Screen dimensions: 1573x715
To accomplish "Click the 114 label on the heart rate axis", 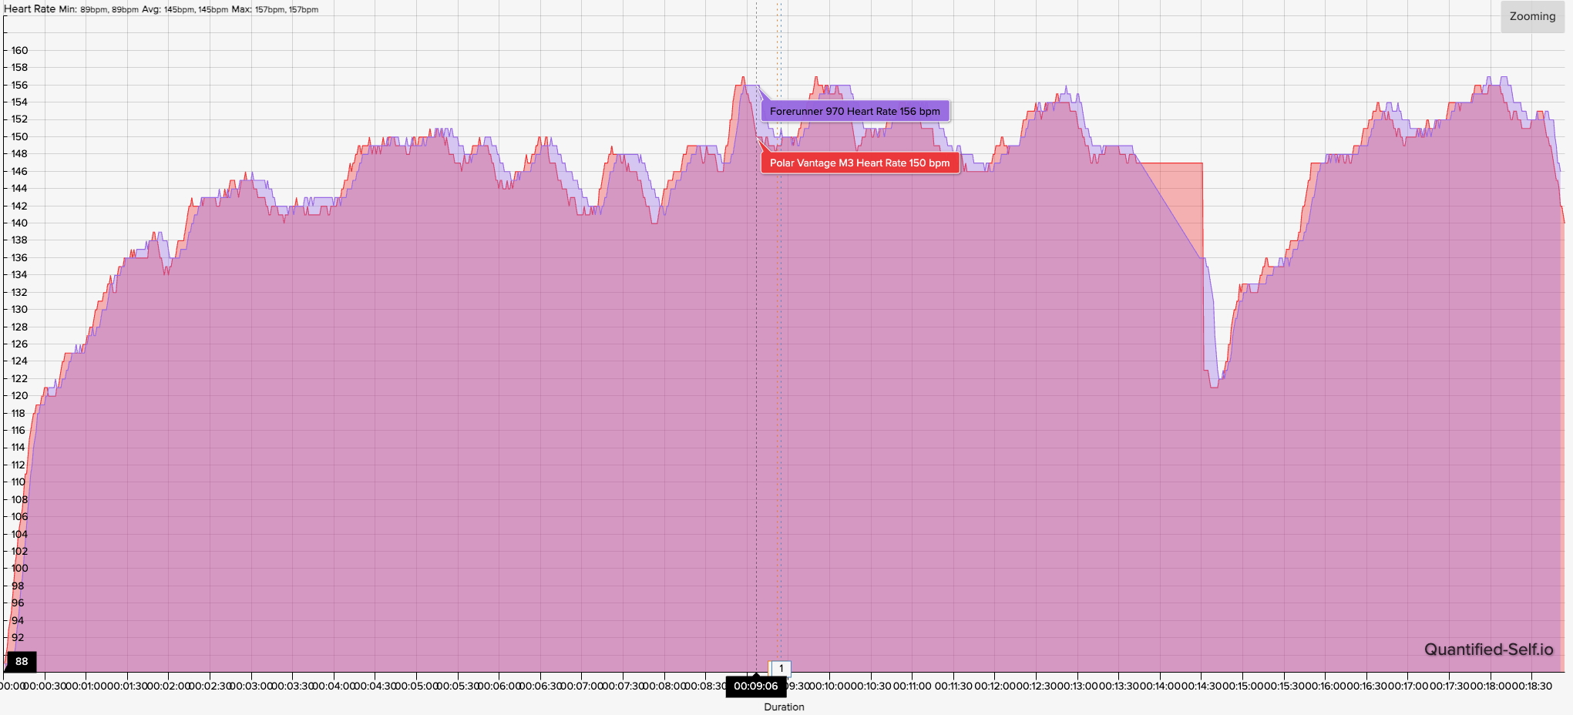I will [18, 447].
